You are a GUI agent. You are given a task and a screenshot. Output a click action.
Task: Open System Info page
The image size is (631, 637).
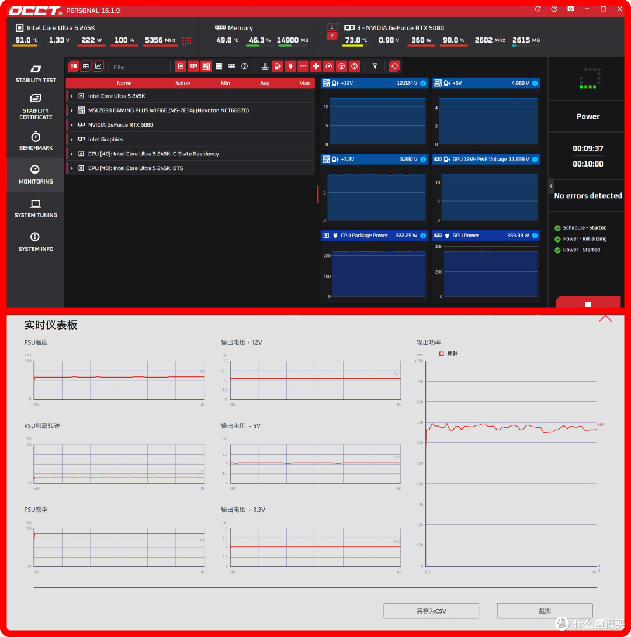point(36,242)
